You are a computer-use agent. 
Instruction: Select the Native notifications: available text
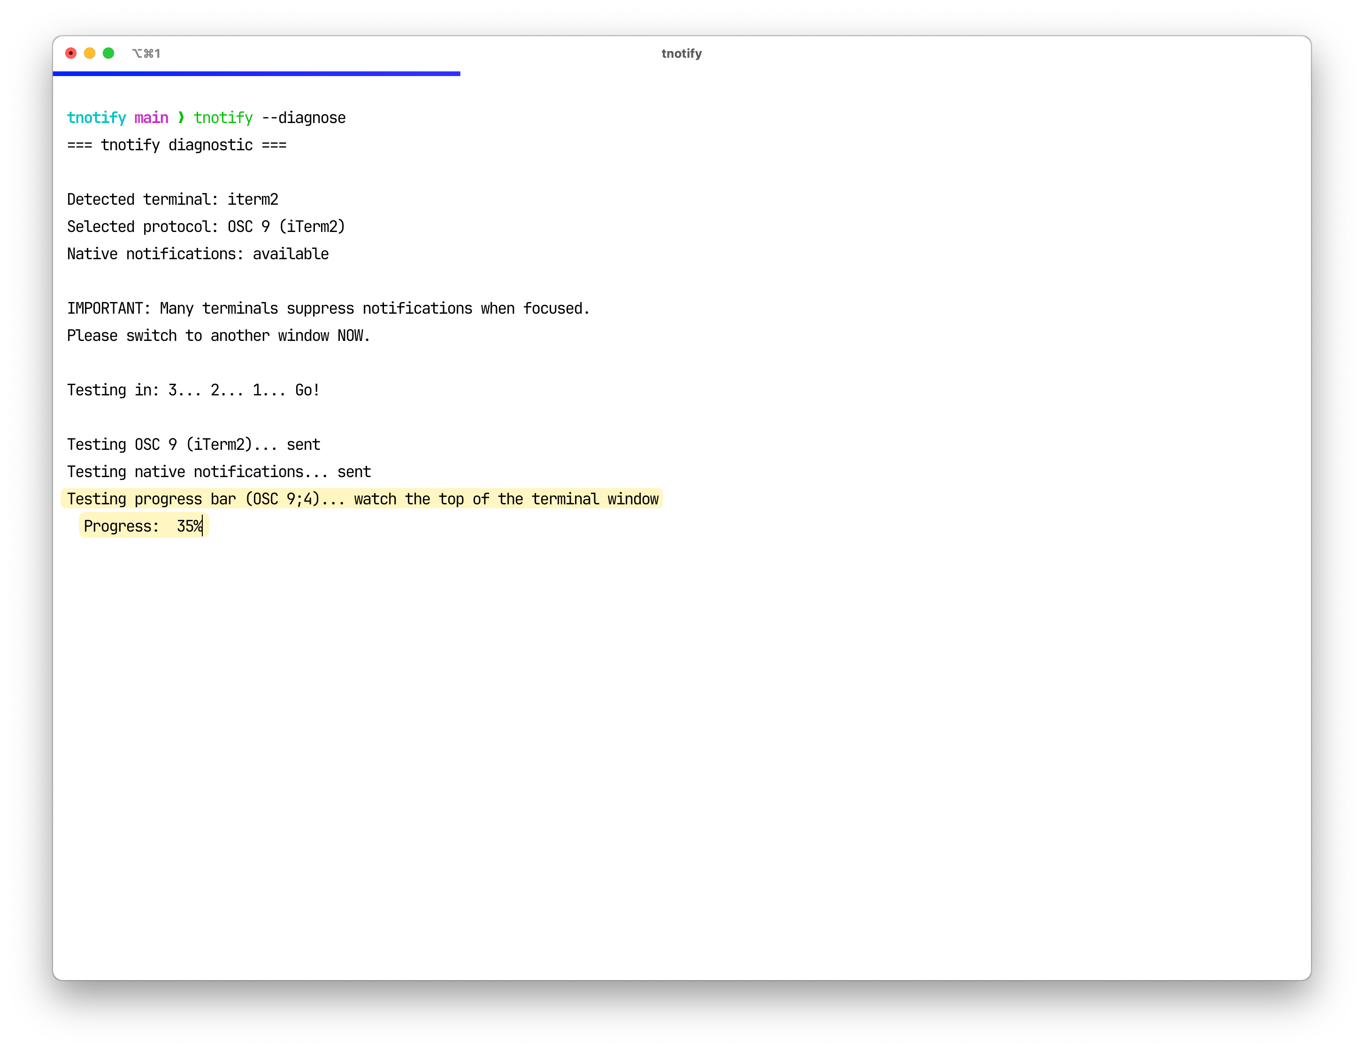pyautogui.click(x=197, y=254)
